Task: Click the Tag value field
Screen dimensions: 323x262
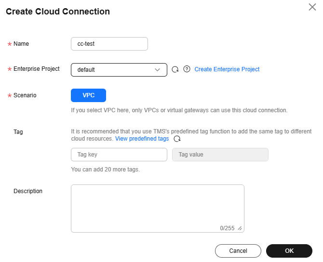Action: (x=220, y=155)
